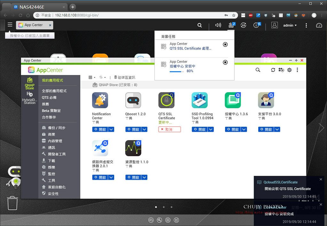Screen dimensions: 327x226
Task: Stop the 授權中心 installing background task
Action: (225, 62)
